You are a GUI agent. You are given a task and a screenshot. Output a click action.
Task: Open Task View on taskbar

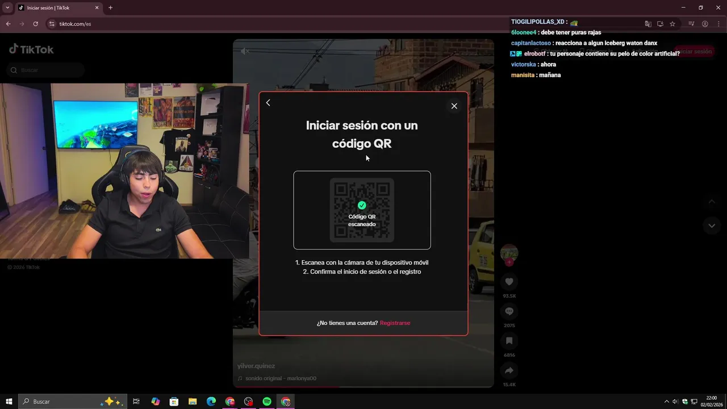coord(136,402)
